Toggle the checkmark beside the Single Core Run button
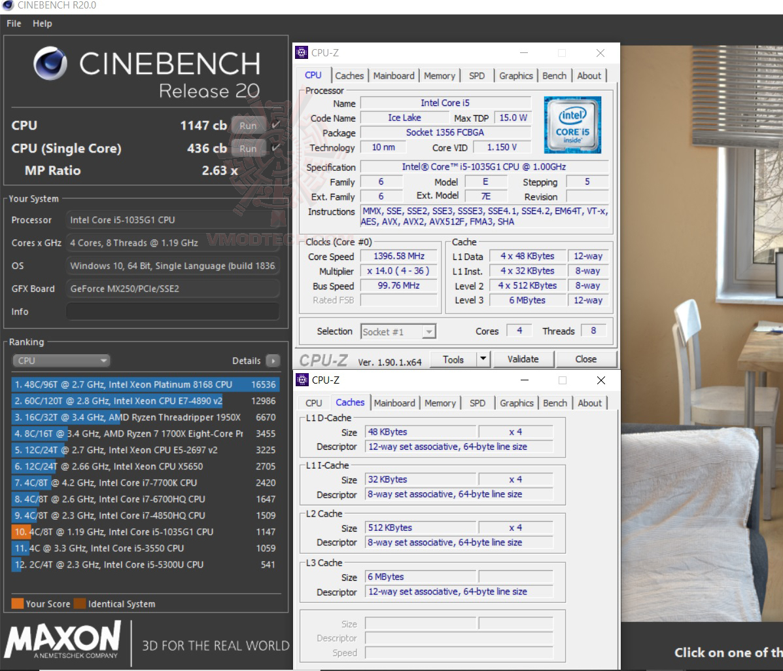 coord(275,148)
